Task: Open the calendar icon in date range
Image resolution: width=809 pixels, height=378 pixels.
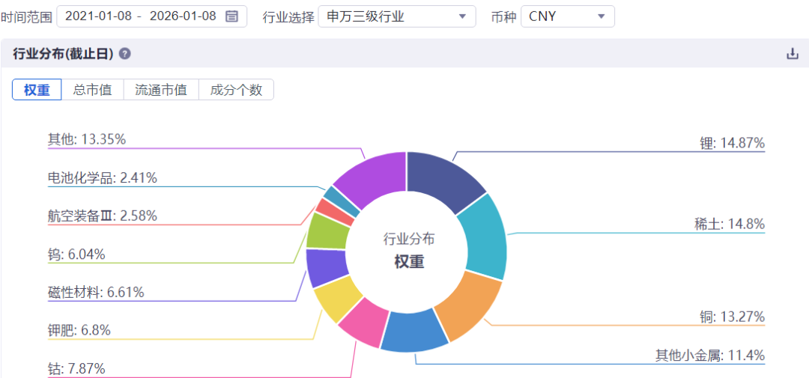Action: 232,16
